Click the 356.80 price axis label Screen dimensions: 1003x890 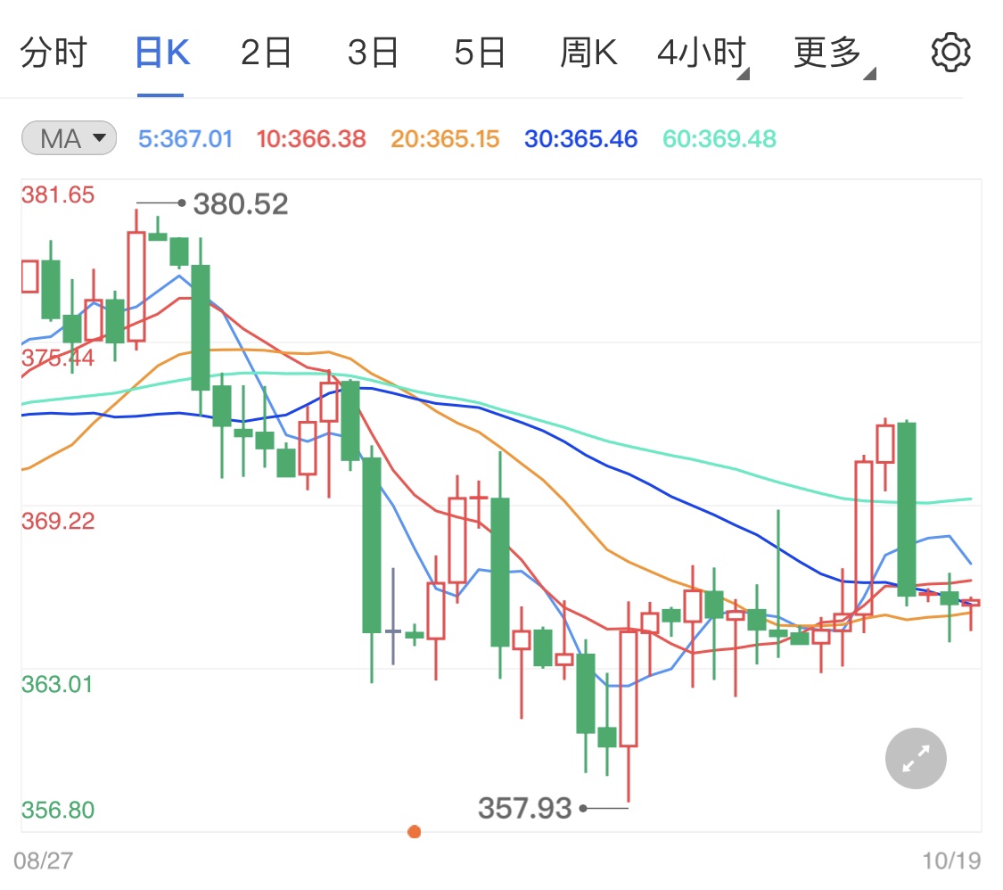tap(58, 810)
